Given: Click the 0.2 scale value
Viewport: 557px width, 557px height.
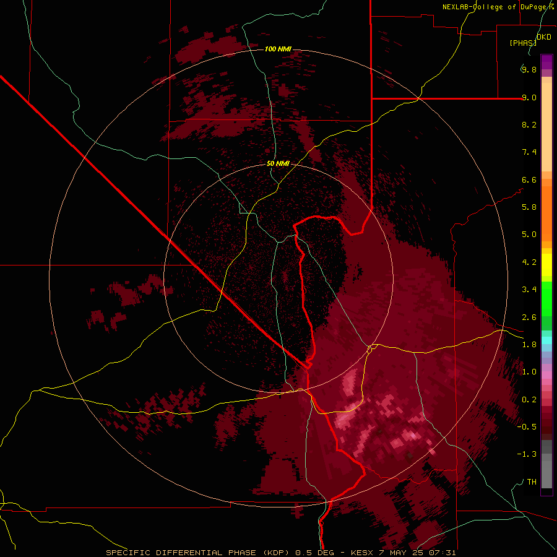Looking at the screenshot, I should tap(529, 400).
